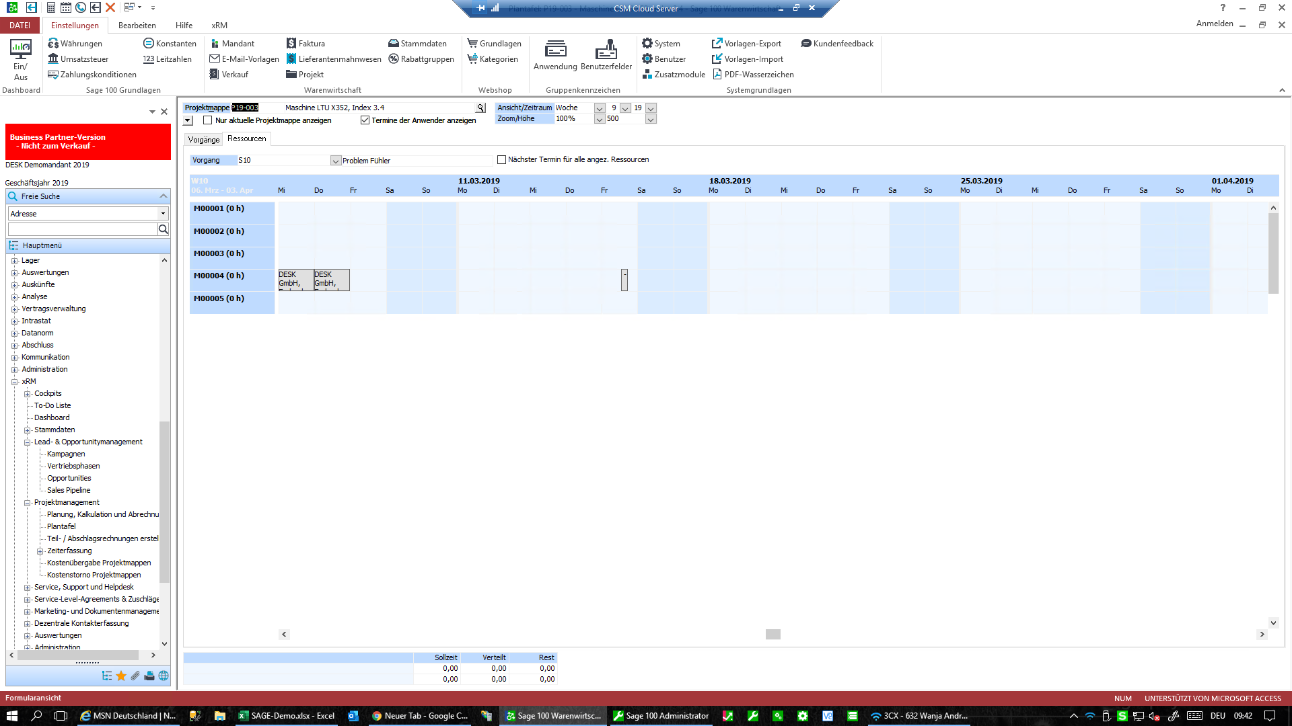Open Mandant settings
The width and height of the screenshot is (1292, 726).
tap(231, 44)
